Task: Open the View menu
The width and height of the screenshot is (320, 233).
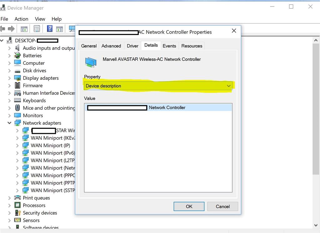Action: point(40,19)
